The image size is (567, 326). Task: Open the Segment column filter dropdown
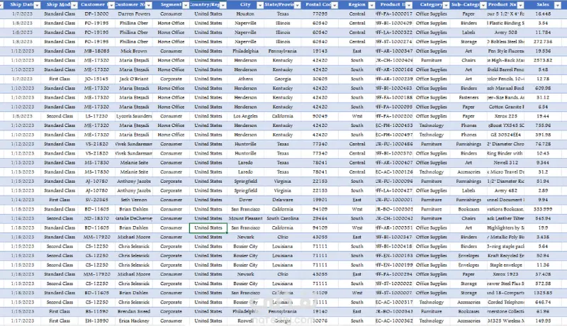186,5
